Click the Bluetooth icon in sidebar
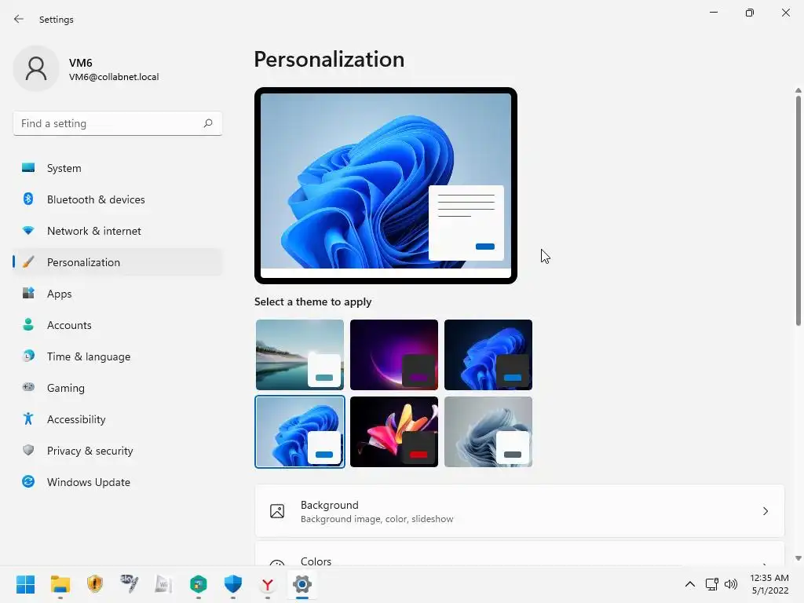The width and height of the screenshot is (804, 603). pos(28,199)
